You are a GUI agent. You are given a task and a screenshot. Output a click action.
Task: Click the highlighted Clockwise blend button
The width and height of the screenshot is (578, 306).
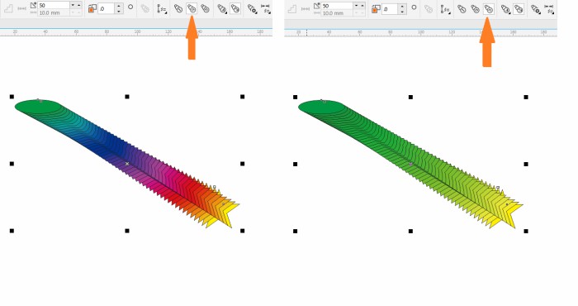(x=192, y=8)
